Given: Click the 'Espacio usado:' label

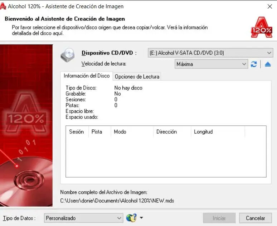Looking at the screenshot, I should [x=82, y=117].
